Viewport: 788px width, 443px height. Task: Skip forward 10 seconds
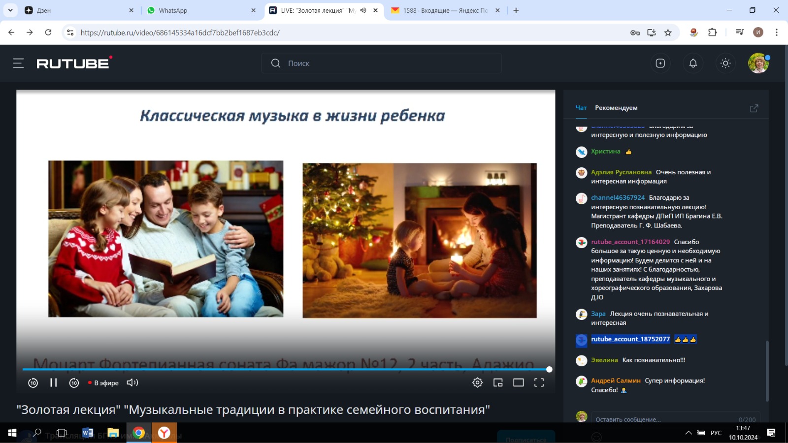(74, 382)
